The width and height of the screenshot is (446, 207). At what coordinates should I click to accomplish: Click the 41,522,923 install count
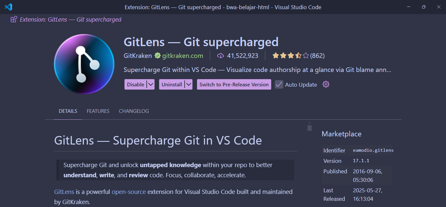[x=242, y=56]
